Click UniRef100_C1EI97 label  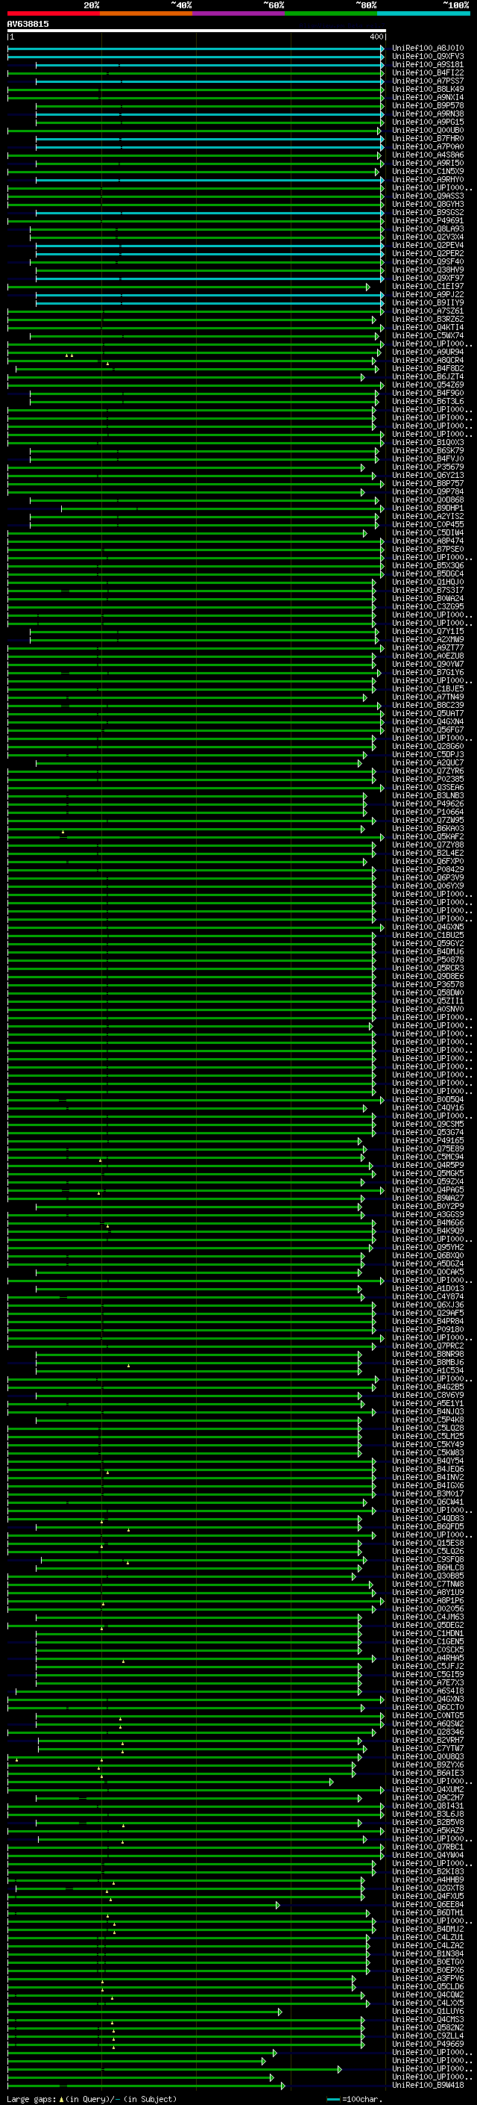428,287
